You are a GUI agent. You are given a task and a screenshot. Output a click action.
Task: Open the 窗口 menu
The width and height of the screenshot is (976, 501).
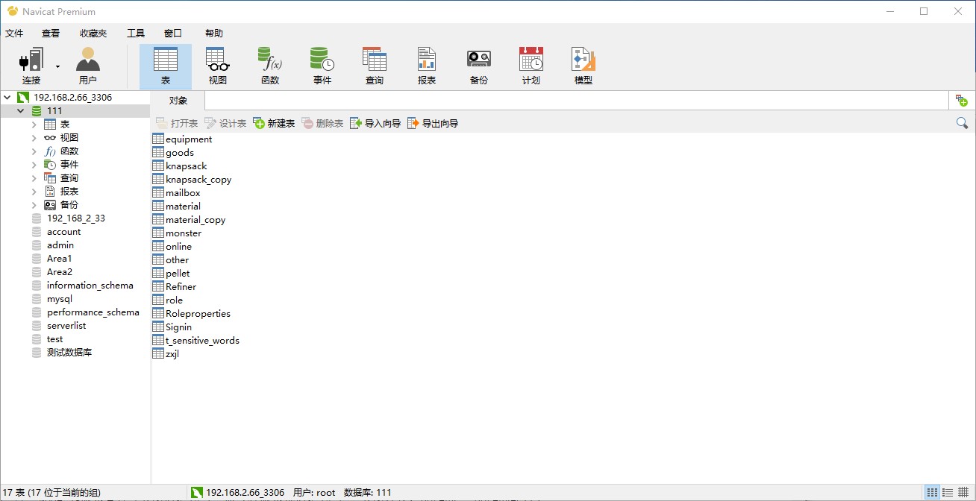[173, 34]
